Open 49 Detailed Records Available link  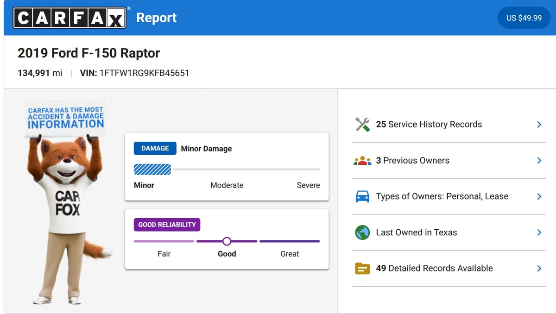click(x=434, y=268)
